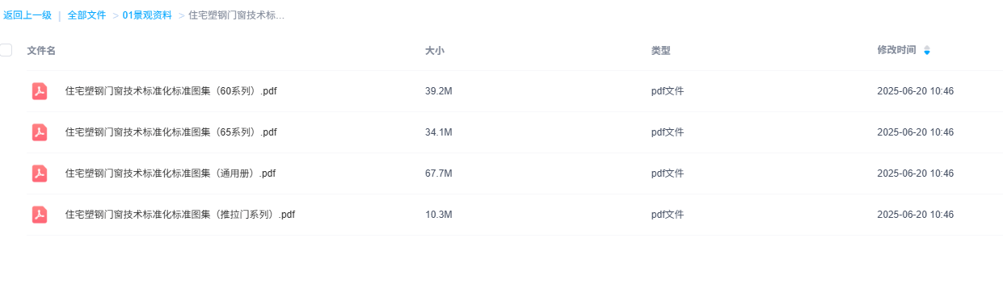Screen dimensions: 1003x301
Task: Go back using 返回上一级 link
Action: pyautogui.click(x=27, y=15)
